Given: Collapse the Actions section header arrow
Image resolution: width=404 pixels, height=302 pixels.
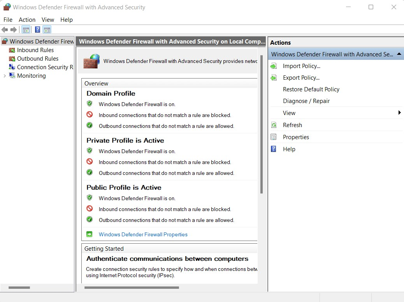Looking at the screenshot, I should 399,54.
